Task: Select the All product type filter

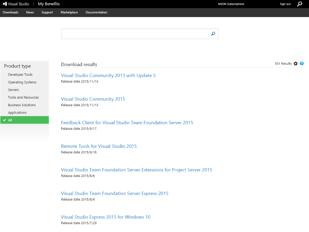Action: [x=25, y=120]
